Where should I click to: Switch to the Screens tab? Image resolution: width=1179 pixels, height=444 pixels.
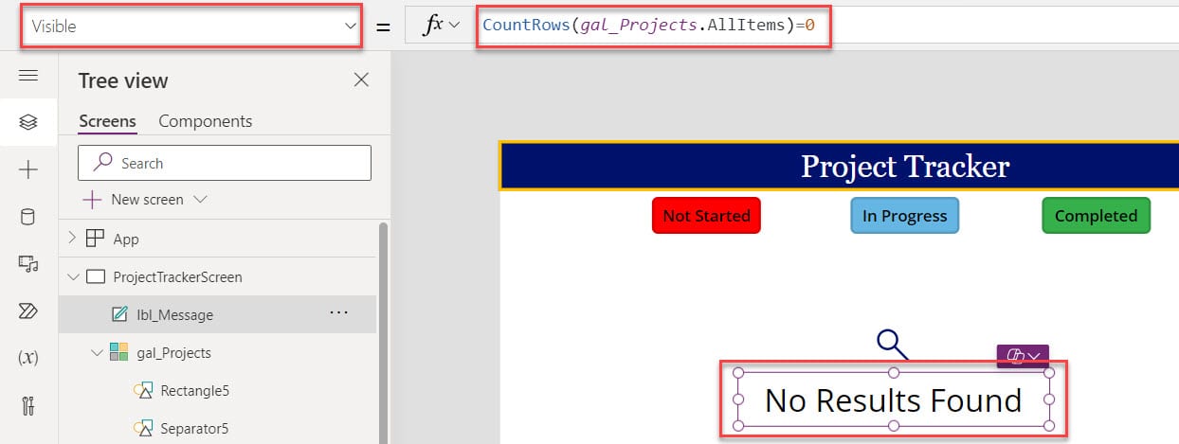click(107, 121)
